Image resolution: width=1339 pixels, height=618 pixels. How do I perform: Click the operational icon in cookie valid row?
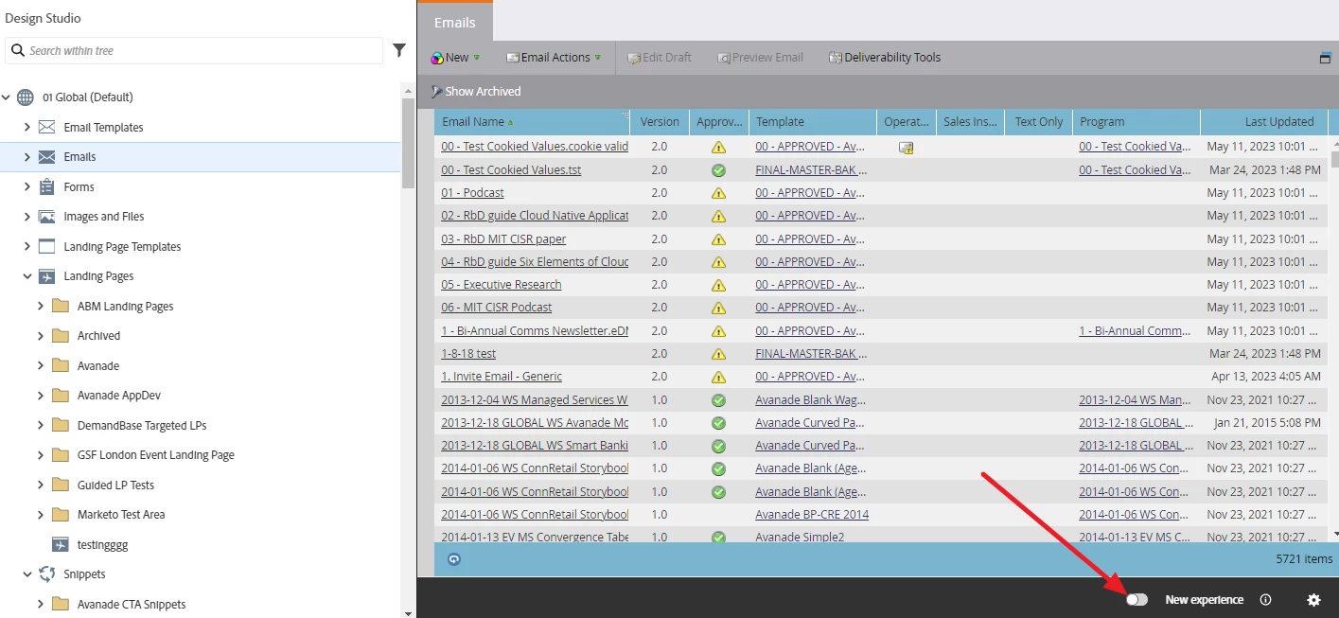[906, 148]
